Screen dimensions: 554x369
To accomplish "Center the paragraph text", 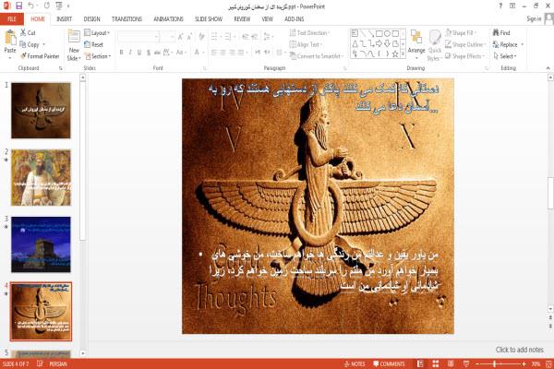I will 223,53.
